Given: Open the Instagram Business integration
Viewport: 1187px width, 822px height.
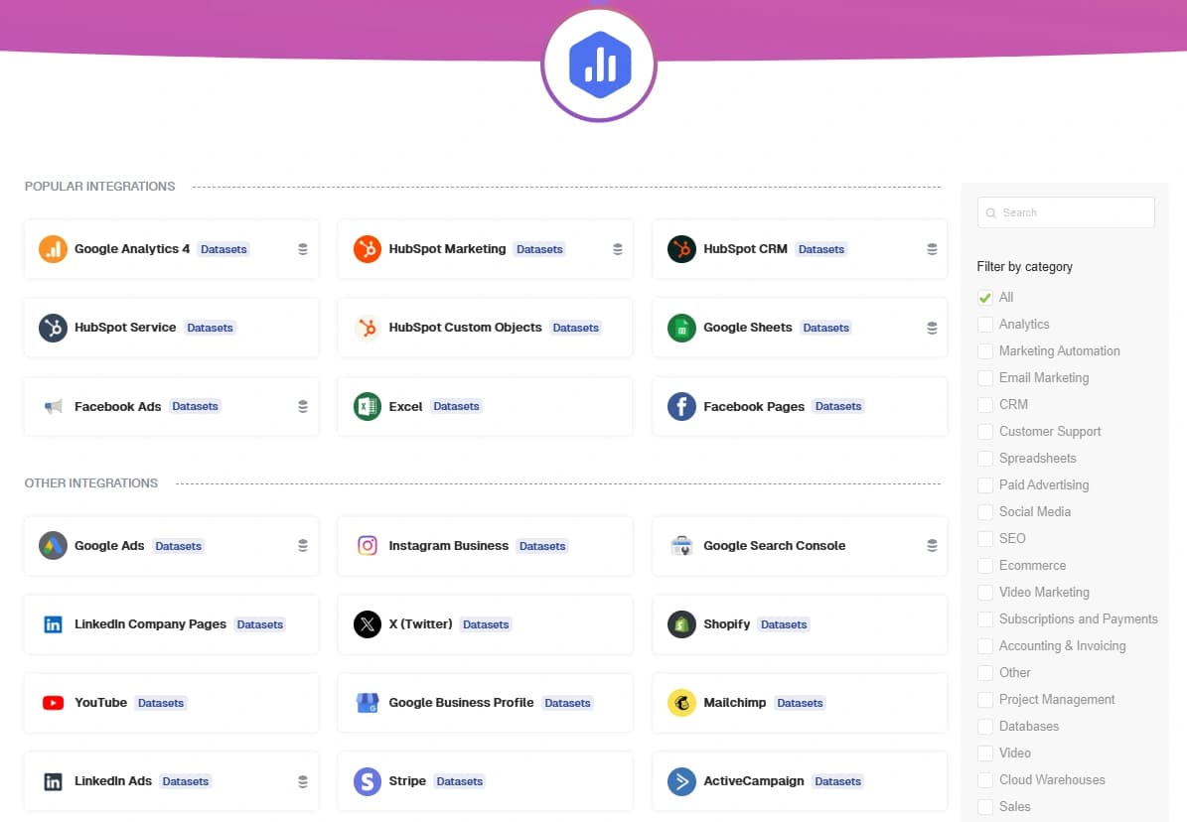Looking at the screenshot, I should pos(485,546).
